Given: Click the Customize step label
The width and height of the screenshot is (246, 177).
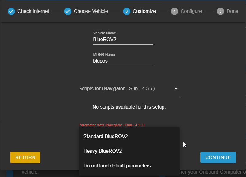Looking at the screenshot, I should [x=144, y=11].
